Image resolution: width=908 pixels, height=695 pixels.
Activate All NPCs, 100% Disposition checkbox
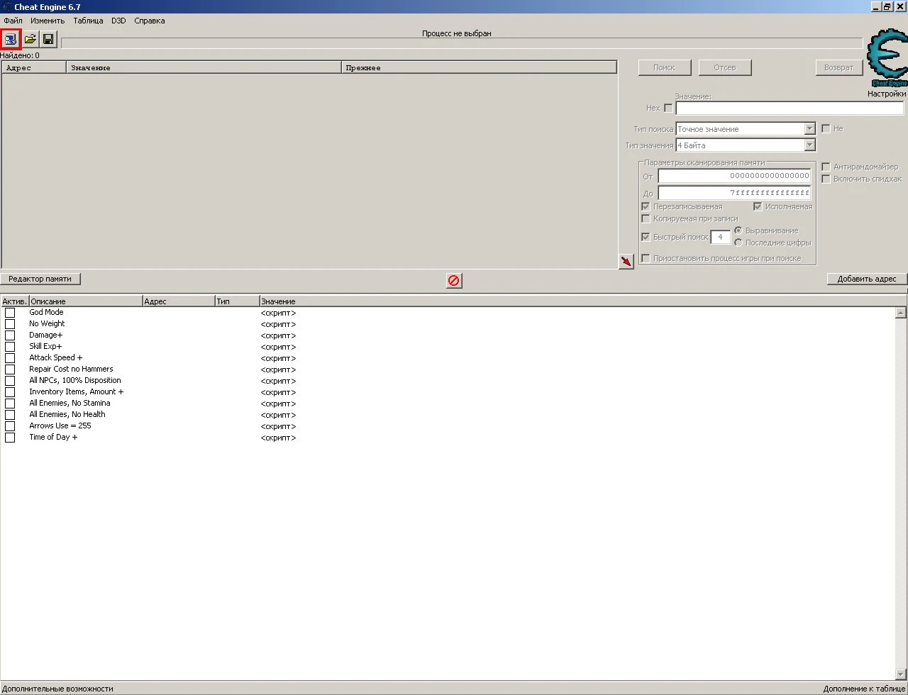point(10,381)
